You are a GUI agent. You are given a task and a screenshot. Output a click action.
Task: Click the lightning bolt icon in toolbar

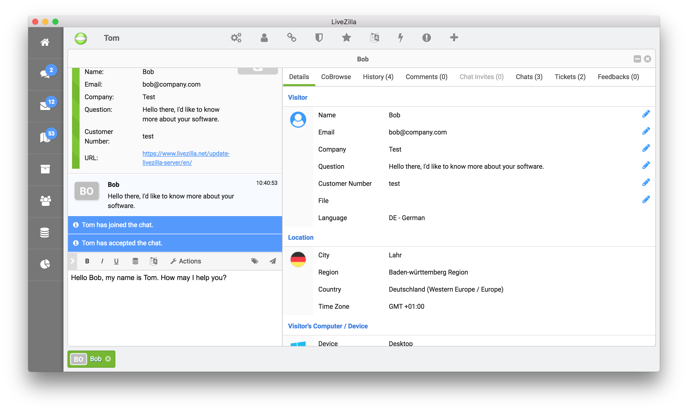point(400,38)
